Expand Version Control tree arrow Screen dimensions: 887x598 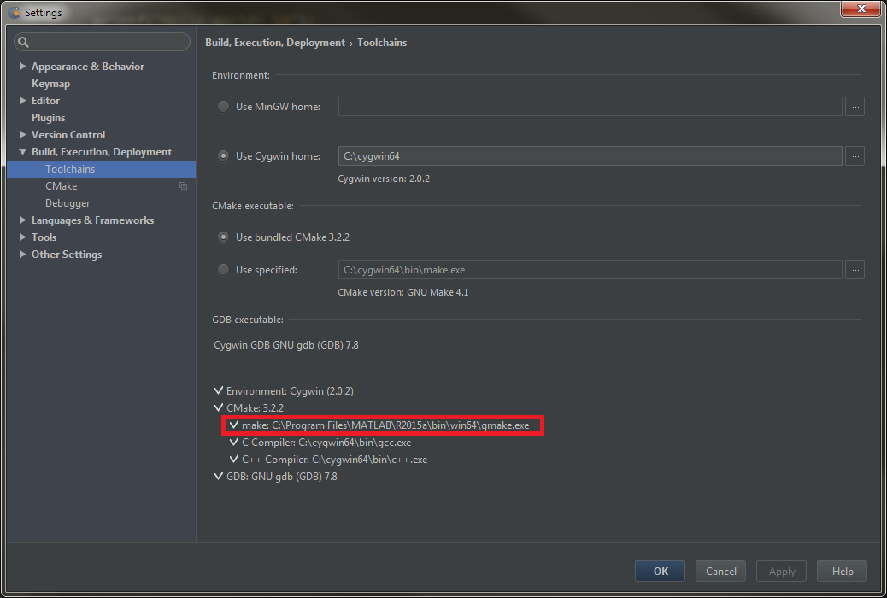[x=22, y=135]
